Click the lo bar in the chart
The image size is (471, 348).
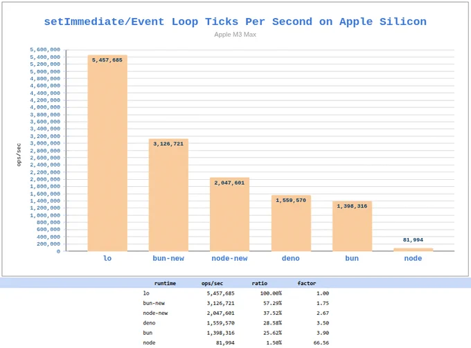click(x=107, y=153)
